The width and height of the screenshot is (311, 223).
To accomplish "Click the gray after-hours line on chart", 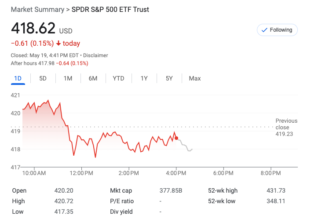I will (185, 146).
